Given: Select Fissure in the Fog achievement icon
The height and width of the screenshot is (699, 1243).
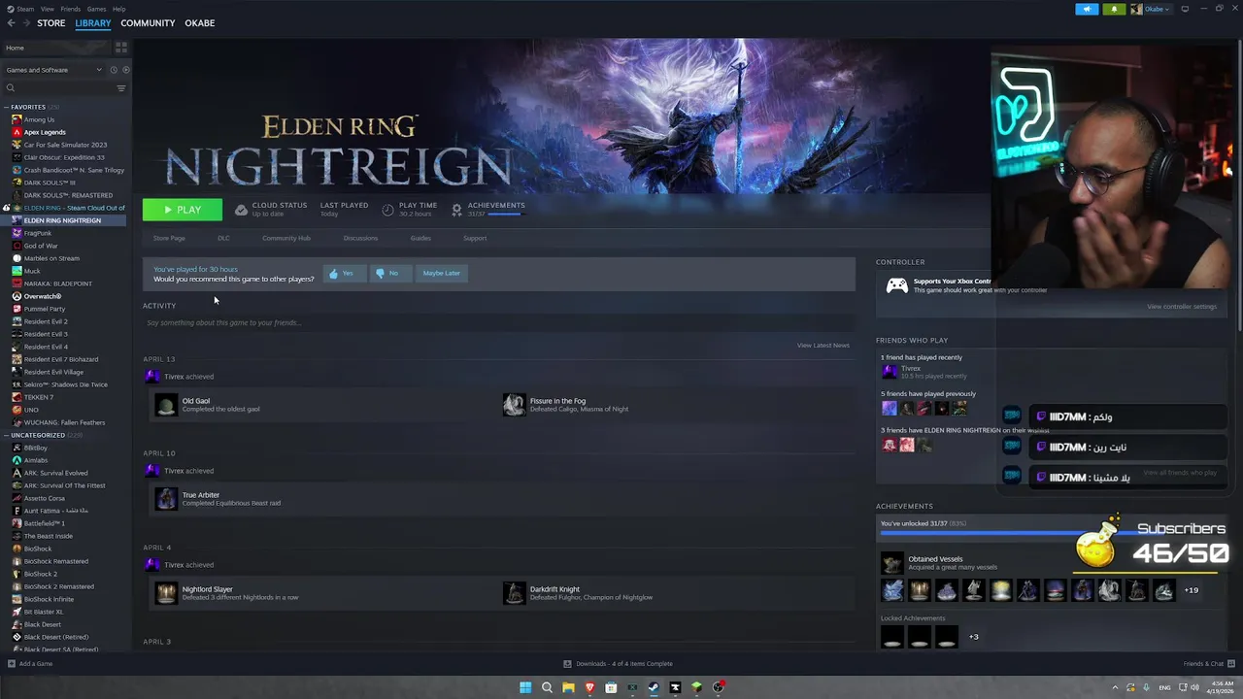Looking at the screenshot, I should click(514, 405).
